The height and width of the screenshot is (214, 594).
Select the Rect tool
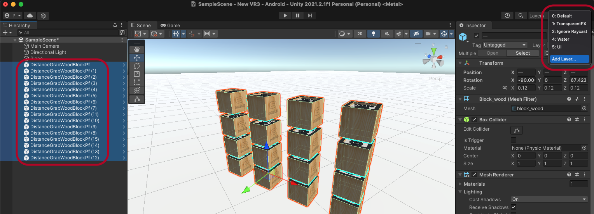[137, 82]
